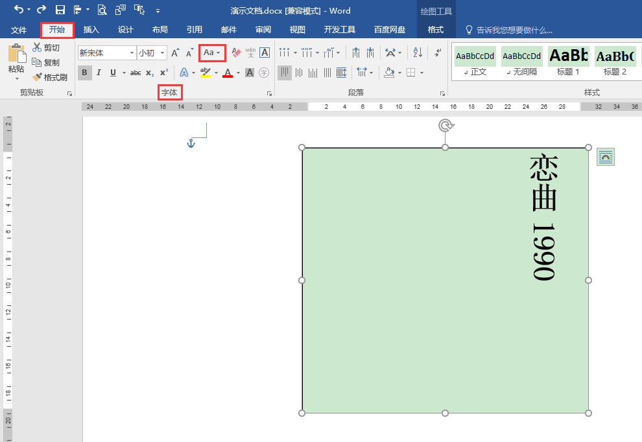Open Print Preview magnifier icon
The image size is (642, 442).
102,10
